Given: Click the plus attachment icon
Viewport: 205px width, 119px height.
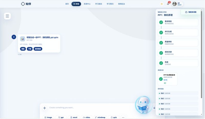Looking at the screenshot, I should click(45, 108).
